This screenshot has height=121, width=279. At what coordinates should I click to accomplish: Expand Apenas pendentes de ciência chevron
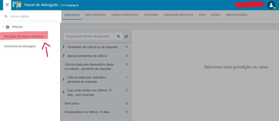point(63,56)
